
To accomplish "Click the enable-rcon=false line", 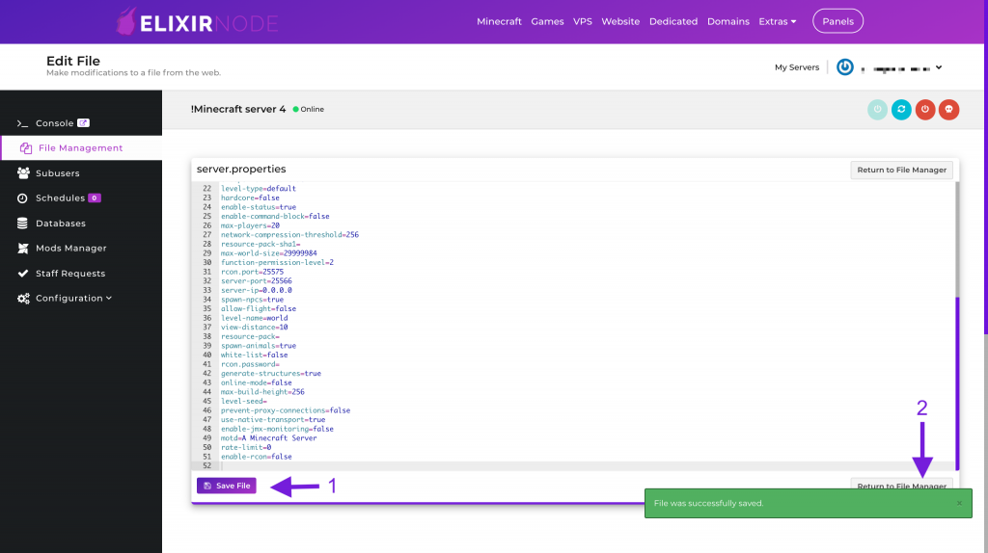I will pyautogui.click(x=256, y=457).
